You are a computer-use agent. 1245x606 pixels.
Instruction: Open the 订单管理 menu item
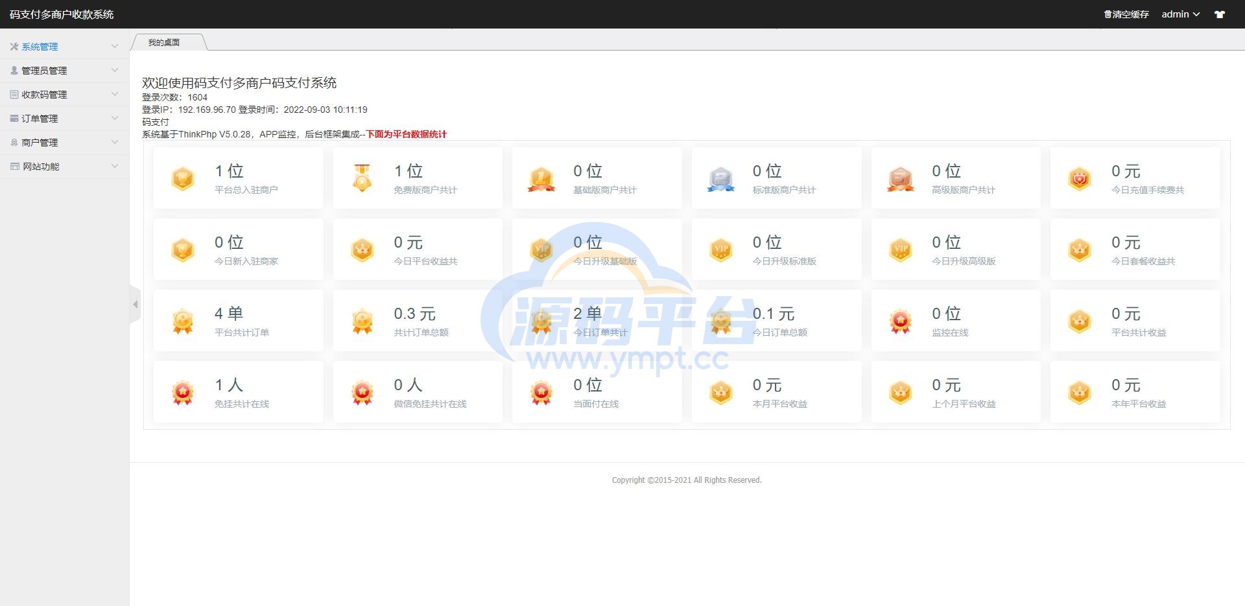click(x=65, y=119)
